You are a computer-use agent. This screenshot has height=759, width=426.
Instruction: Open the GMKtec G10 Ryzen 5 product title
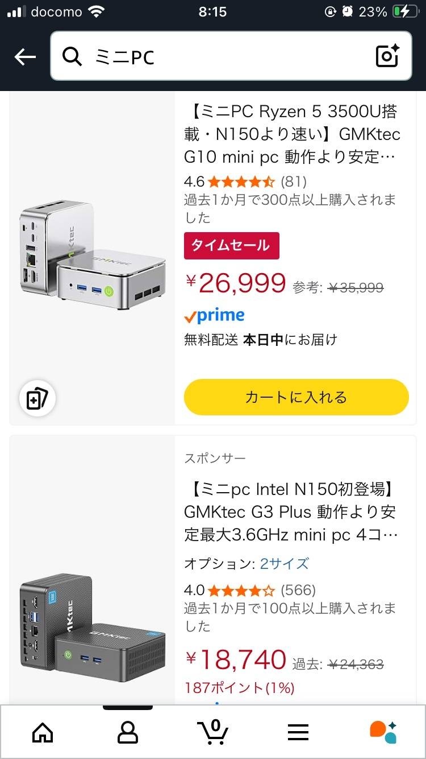[292, 134]
